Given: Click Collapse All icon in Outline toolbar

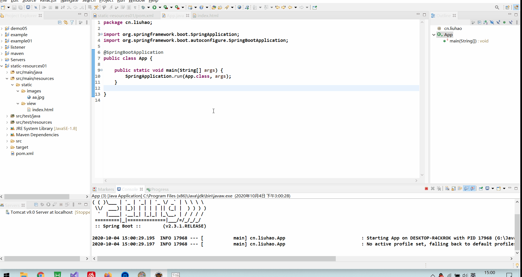Looking at the screenshot, I should tap(479, 22).
